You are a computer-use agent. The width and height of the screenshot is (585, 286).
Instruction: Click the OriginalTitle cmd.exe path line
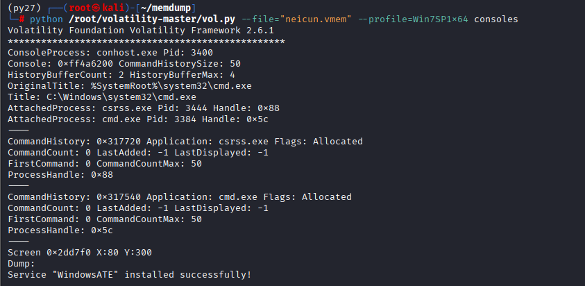[129, 86]
